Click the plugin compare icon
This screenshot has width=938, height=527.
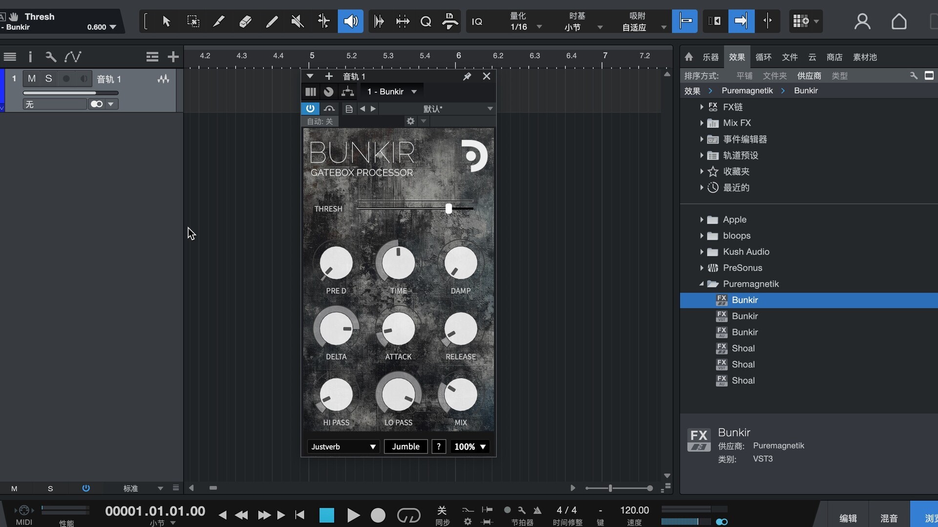(x=329, y=108)
